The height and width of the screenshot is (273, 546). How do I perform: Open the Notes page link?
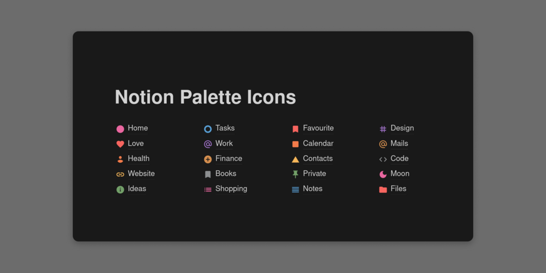tap(312, 188)
